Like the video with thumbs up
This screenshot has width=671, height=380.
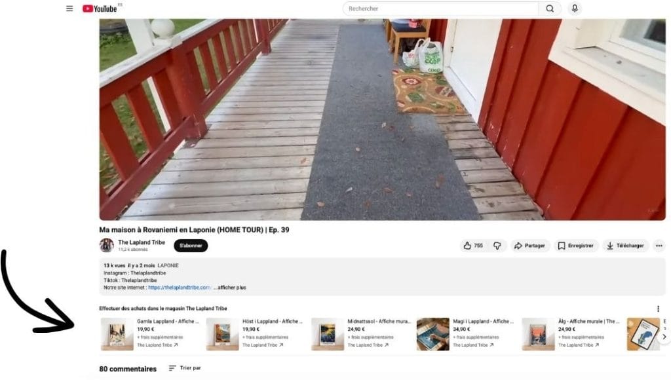coord(473,246)
